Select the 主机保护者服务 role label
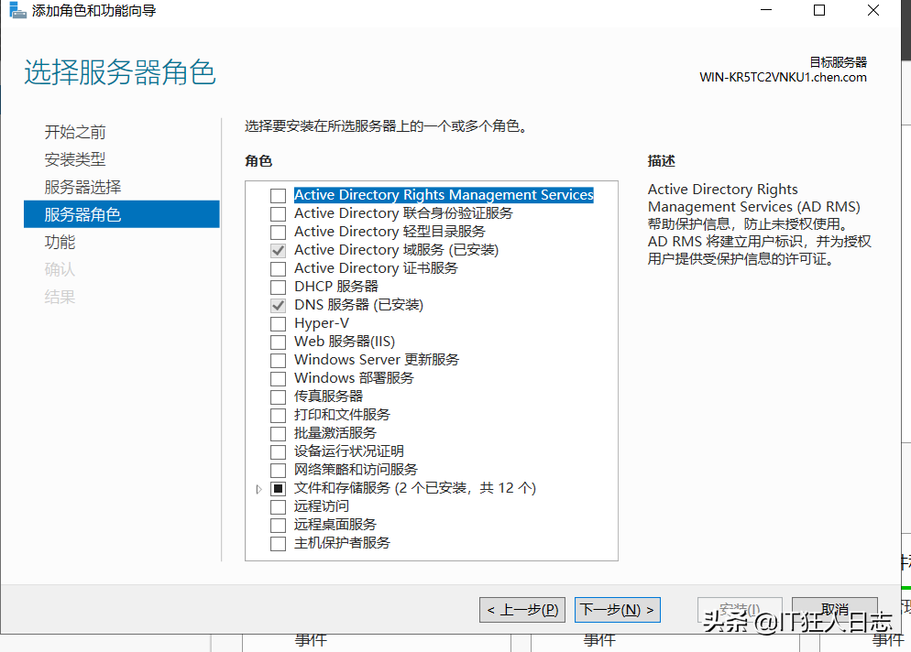911x652 pixels. pos(342,543)
